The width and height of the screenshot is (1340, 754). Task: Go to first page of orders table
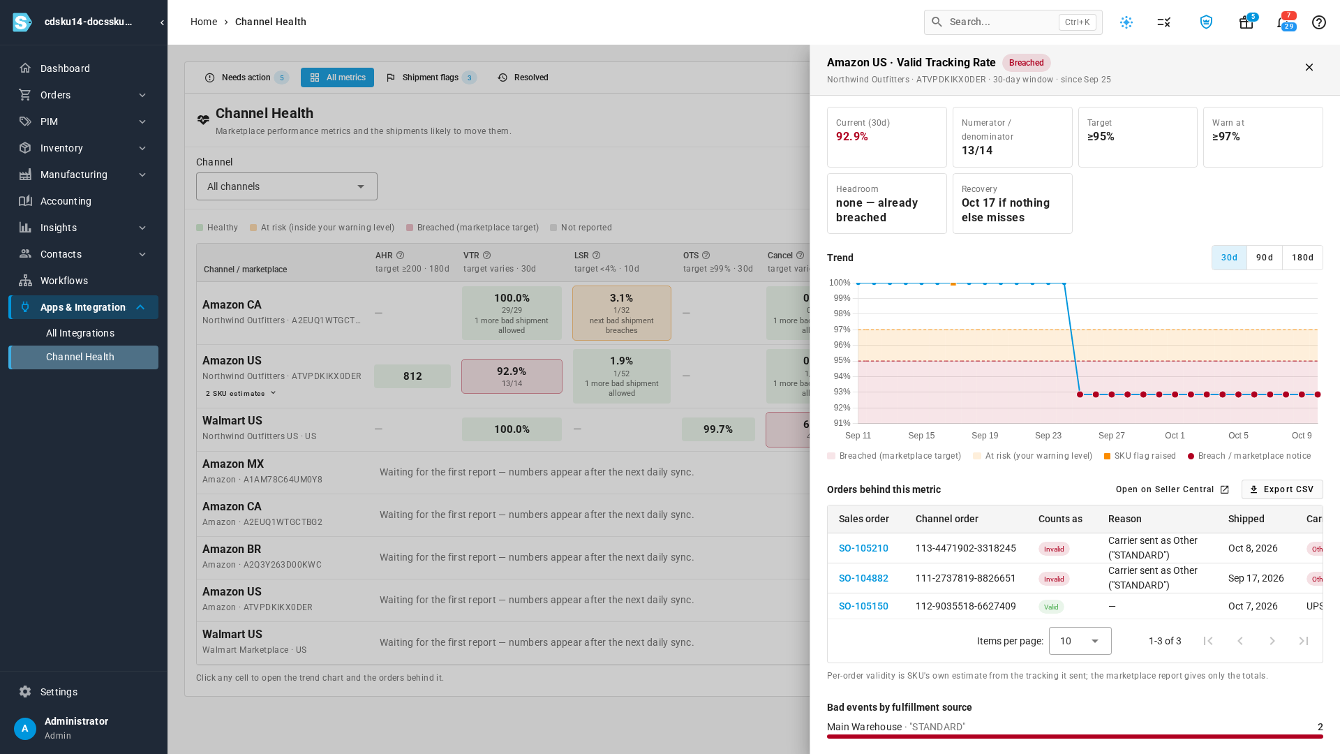tap(1208, 641)
